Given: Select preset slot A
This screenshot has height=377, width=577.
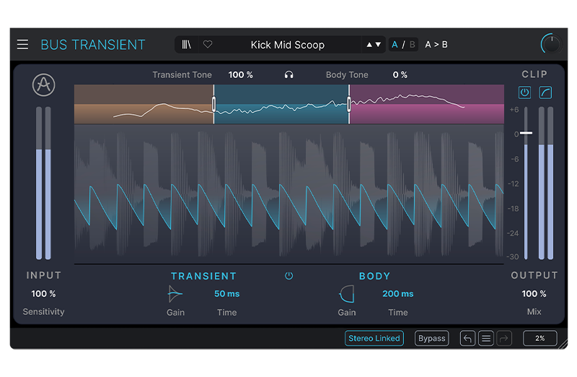Looking at the screenshot, I should pos(395,45).
